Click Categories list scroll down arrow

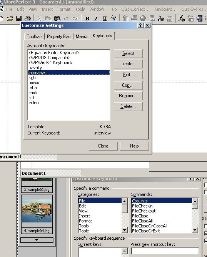pyautogui.click(x=124, y=230)
